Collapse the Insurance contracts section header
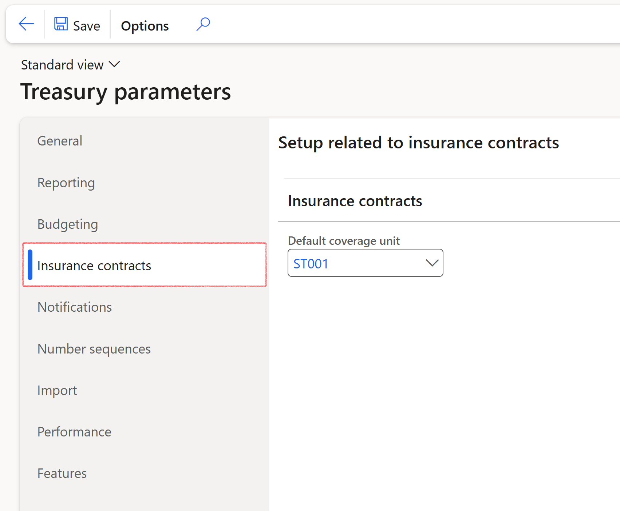The image size is (620, 511). [x=355, y=201]
